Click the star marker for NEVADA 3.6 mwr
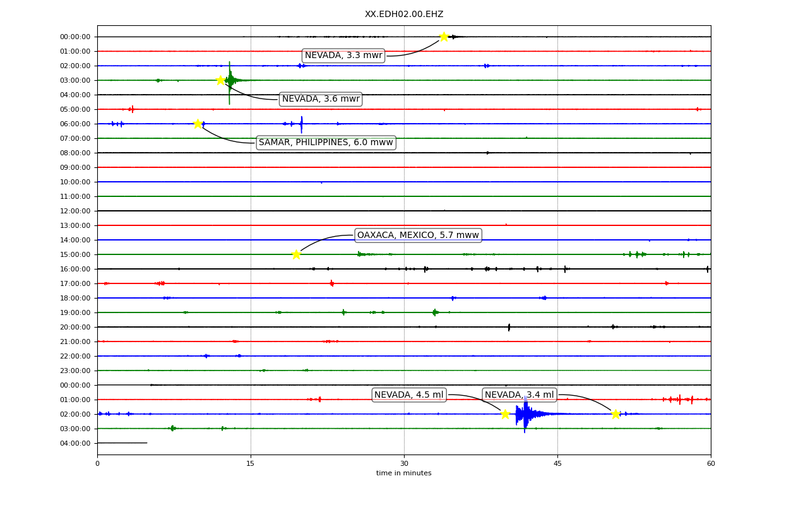Image resolution: width=808 pixels, height=505 pixels. [220, 80]
